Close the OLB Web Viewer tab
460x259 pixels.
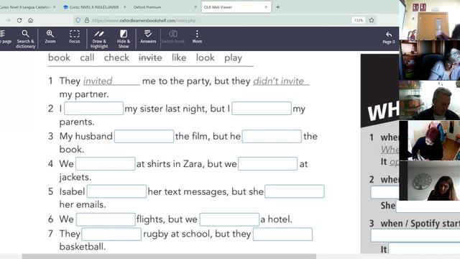pyautogui.click(x=266, y=7)
